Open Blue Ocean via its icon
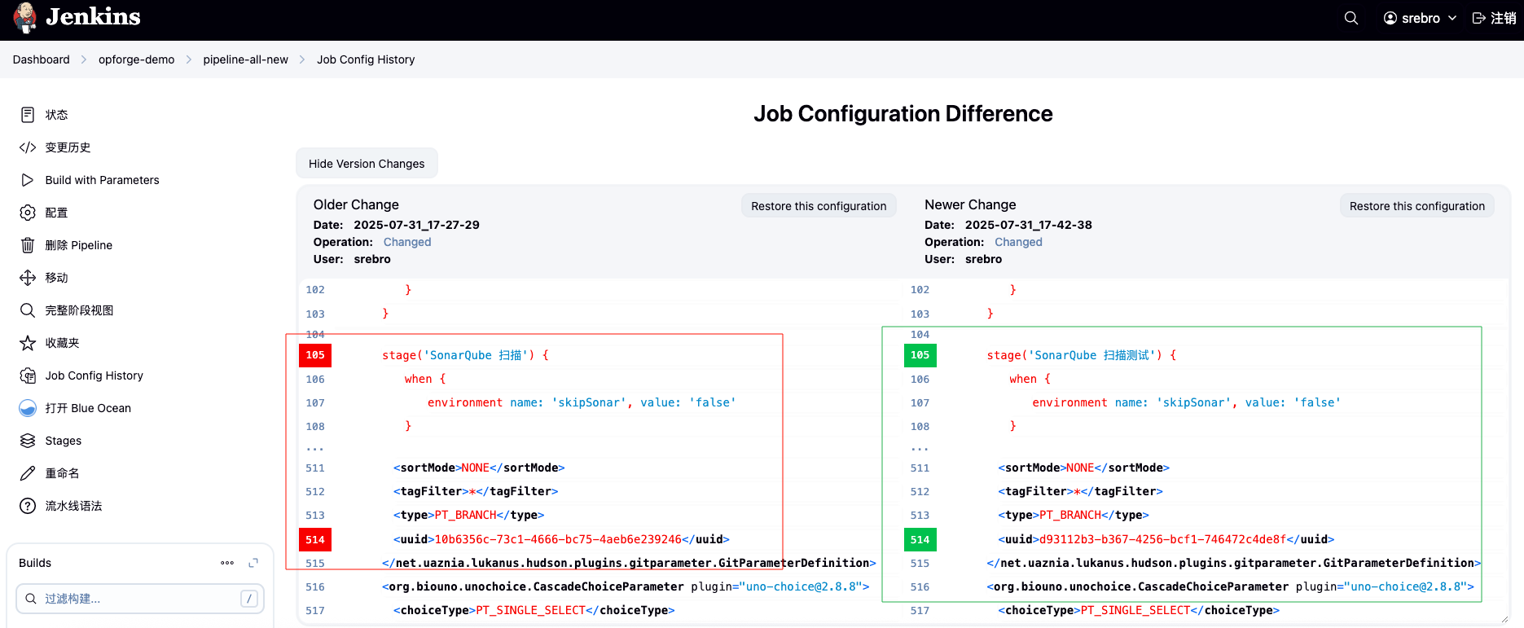The image size is (1524, 628). 28,408
